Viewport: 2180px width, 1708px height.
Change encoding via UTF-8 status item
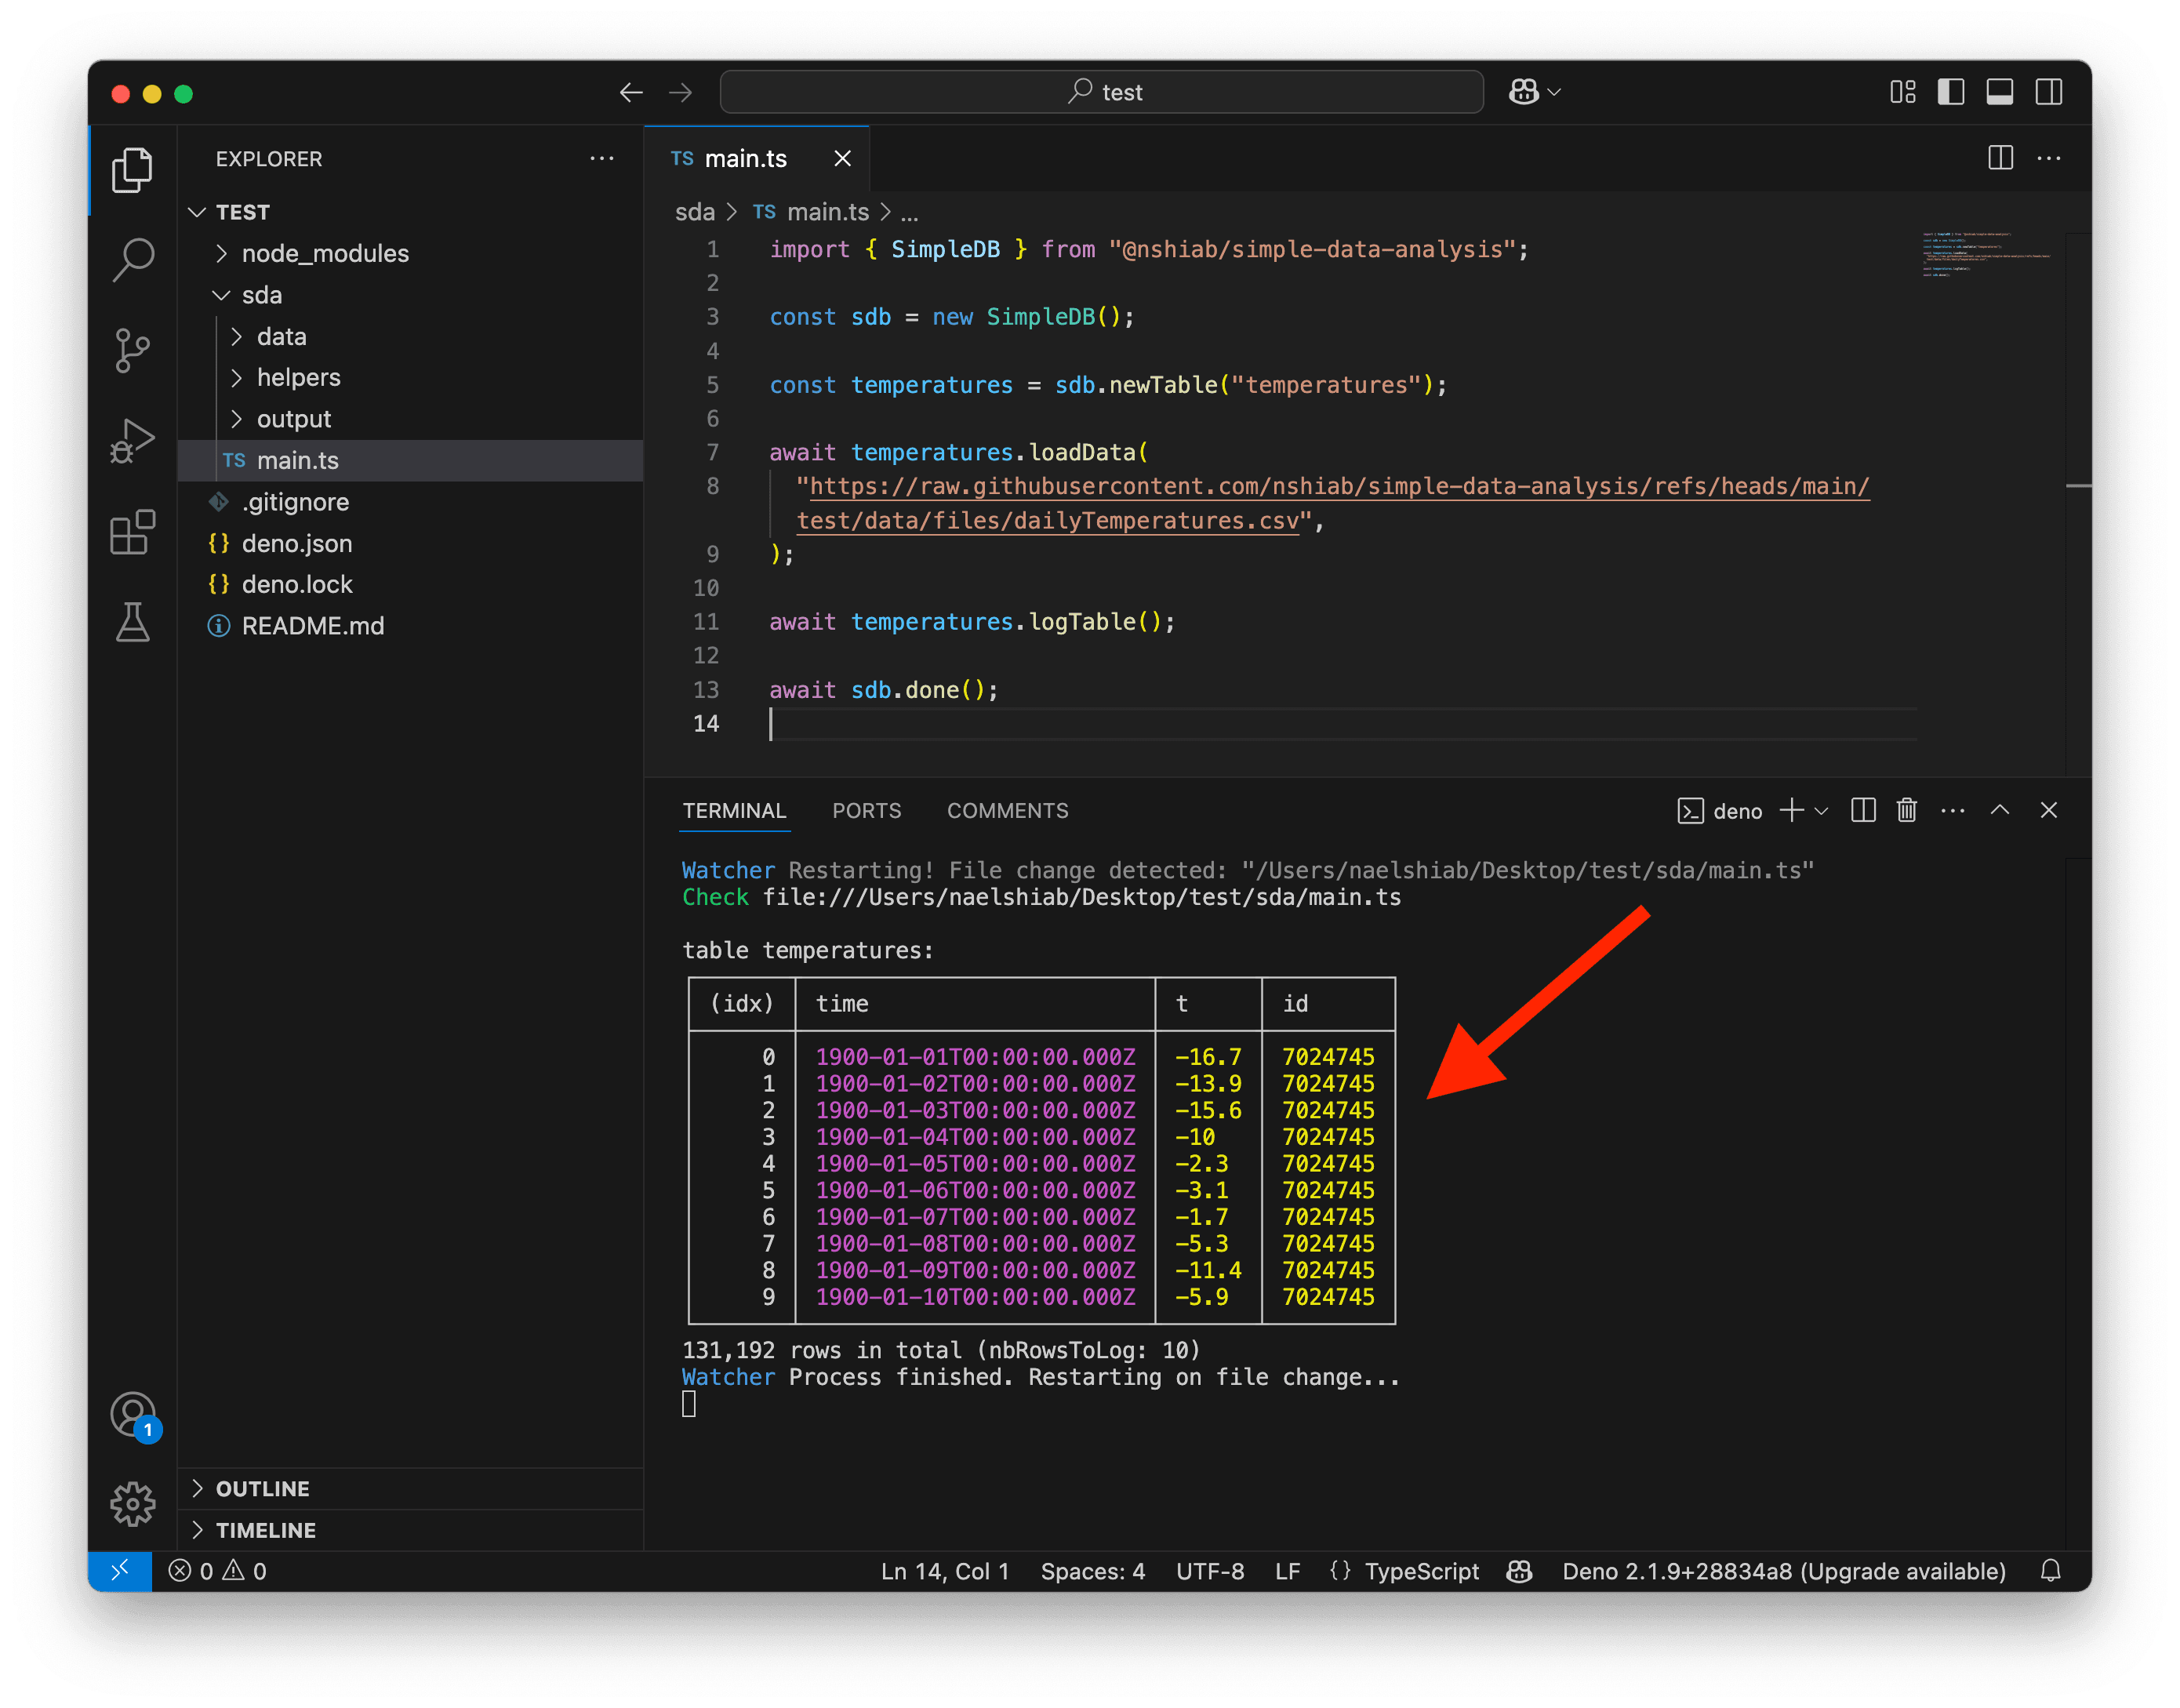tap(1209, 1570)
